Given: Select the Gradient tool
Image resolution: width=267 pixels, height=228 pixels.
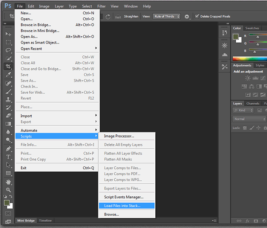Looking at the screenshot, I should tap(8, 124).
